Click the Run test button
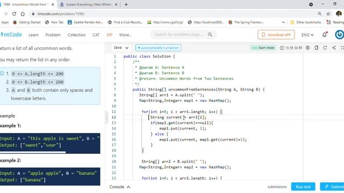This screenshot has width=344, height=193. (x=303, y=187)
